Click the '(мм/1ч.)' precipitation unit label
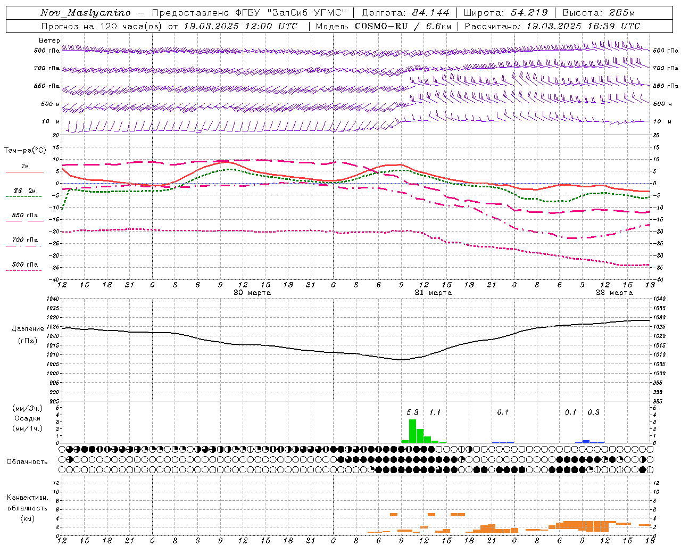 point(28,428)
